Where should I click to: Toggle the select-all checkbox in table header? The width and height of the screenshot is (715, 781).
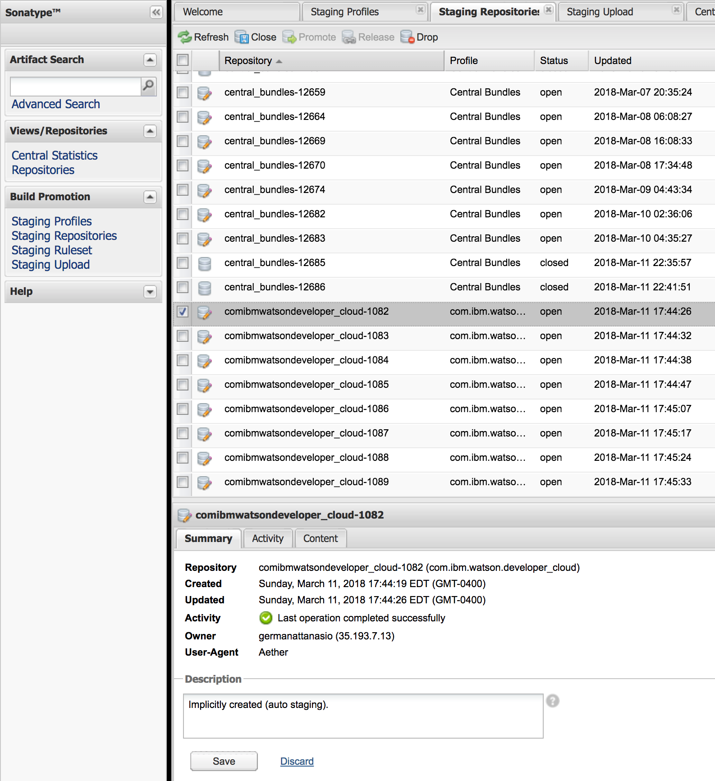coord(183,60)
